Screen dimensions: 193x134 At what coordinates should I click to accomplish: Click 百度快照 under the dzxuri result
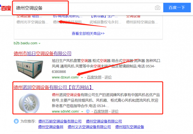[94, 77]
